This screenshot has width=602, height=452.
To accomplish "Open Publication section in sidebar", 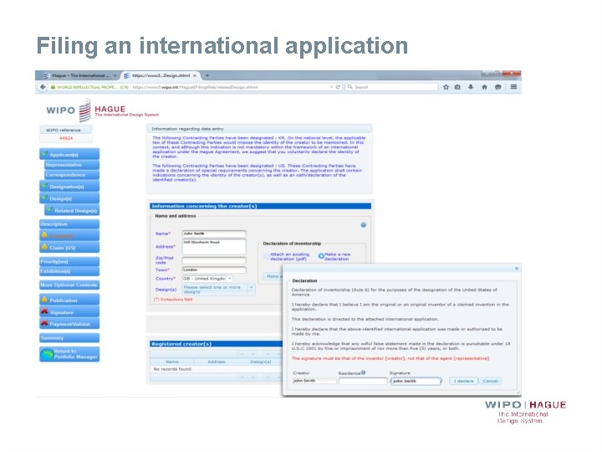I will point(69,300).
